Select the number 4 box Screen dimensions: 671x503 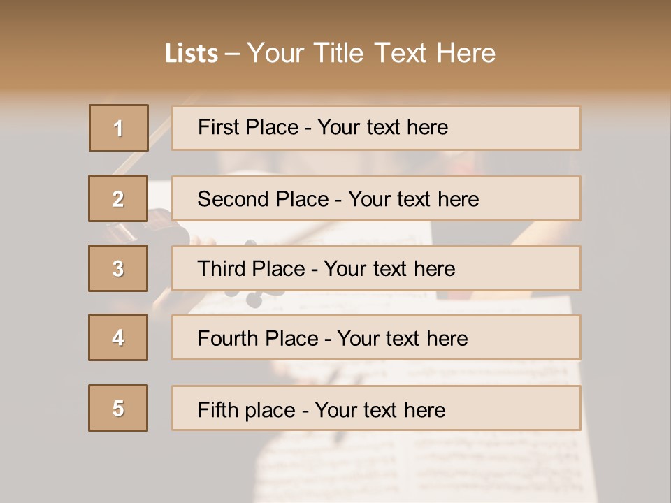click(118, 337)
